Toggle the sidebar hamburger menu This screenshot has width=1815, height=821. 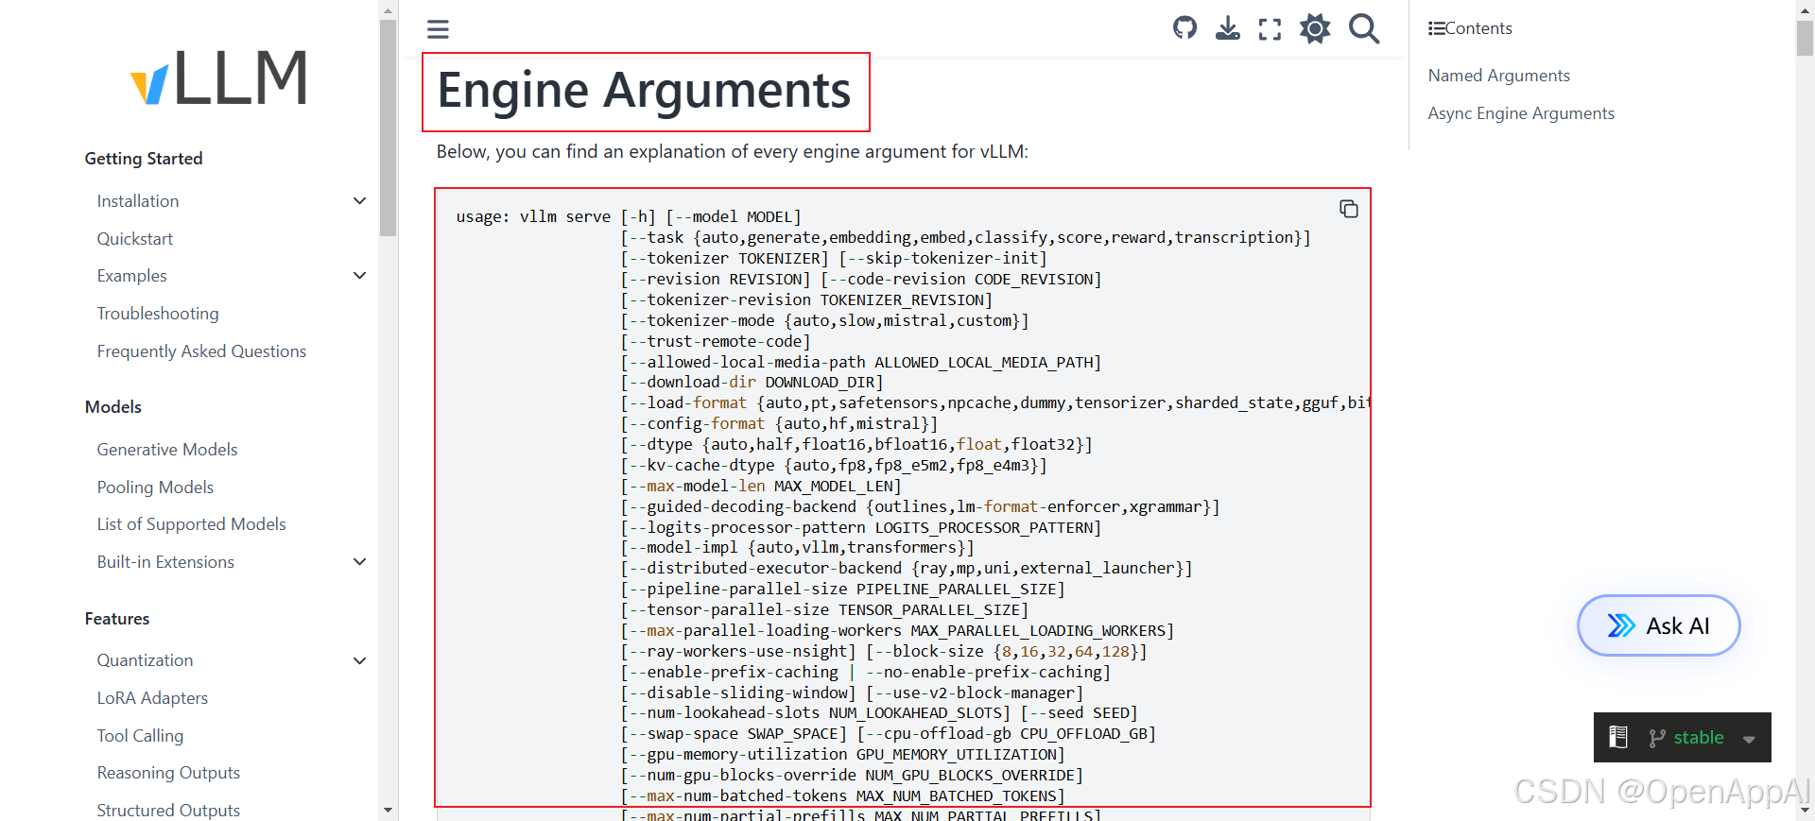click(438, 29)
